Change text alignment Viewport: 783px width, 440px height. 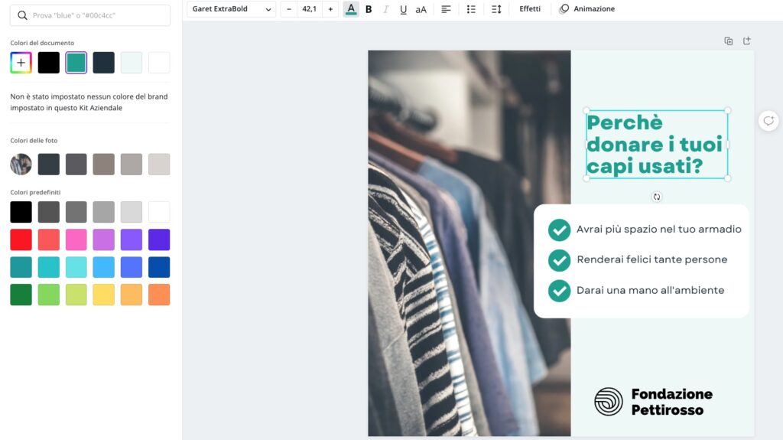(x=446, y=9)
